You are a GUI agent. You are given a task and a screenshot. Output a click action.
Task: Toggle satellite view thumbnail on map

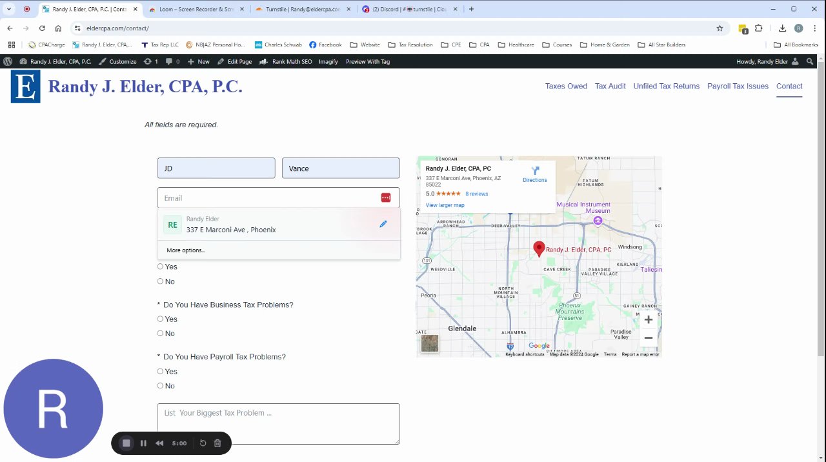pos(430,344)
